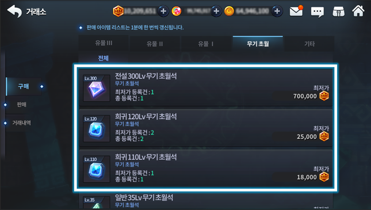Switch to the 유물 III tab
This screenshot has height=210, width=371.
click(104, 43)
